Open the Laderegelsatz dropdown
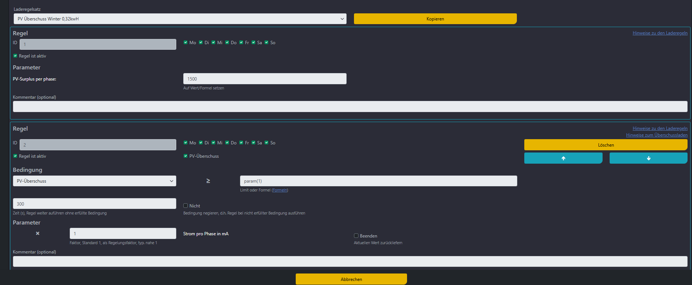 (x=180, y=19)
